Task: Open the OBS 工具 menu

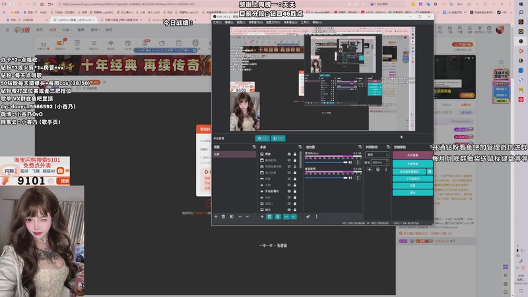Action: (x=305, y=22)
